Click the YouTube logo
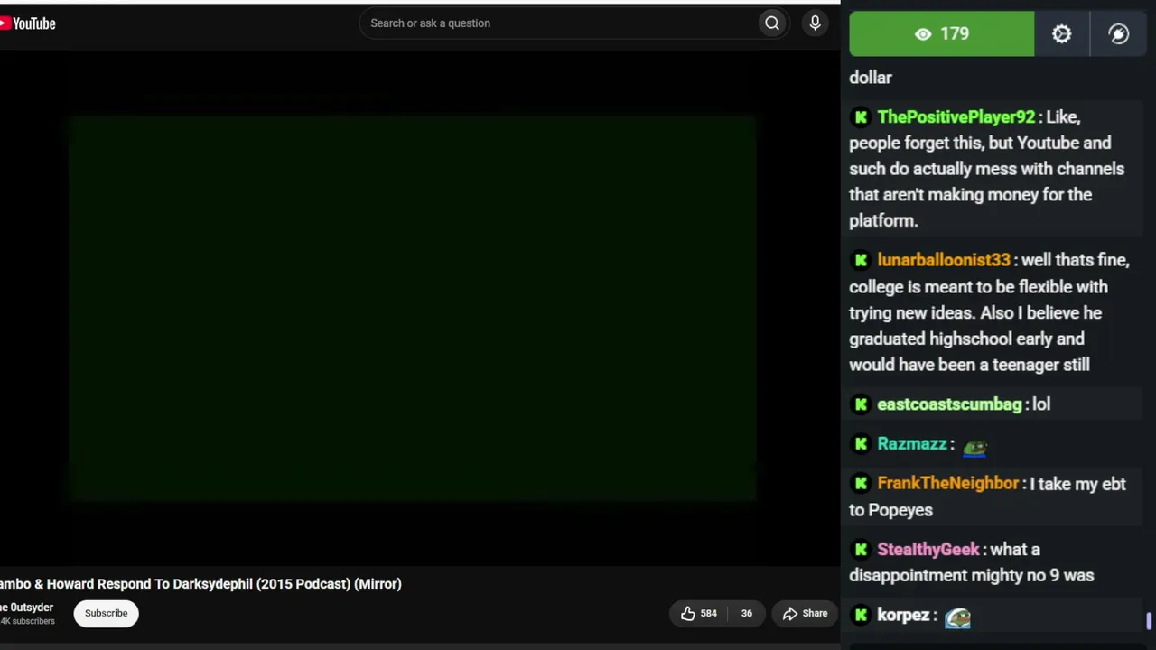The width and height of the screenshot is (1156, 650). coord(28,23)
